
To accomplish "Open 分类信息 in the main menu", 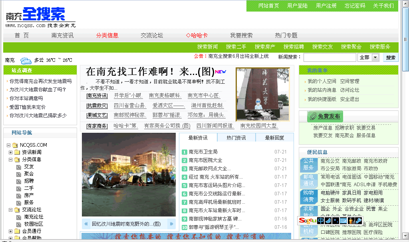I will [x=107, y=35].
